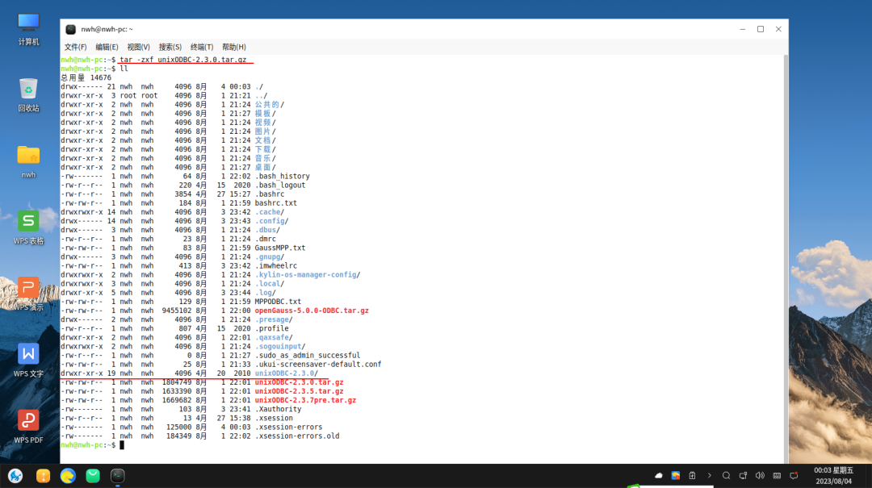872x488 pixels.
Task: Open the start menu on the taskbar
Action: [x=15, y=476]
